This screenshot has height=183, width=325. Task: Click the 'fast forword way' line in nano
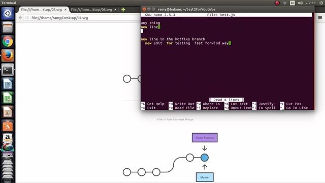click(x=186, y=43)
